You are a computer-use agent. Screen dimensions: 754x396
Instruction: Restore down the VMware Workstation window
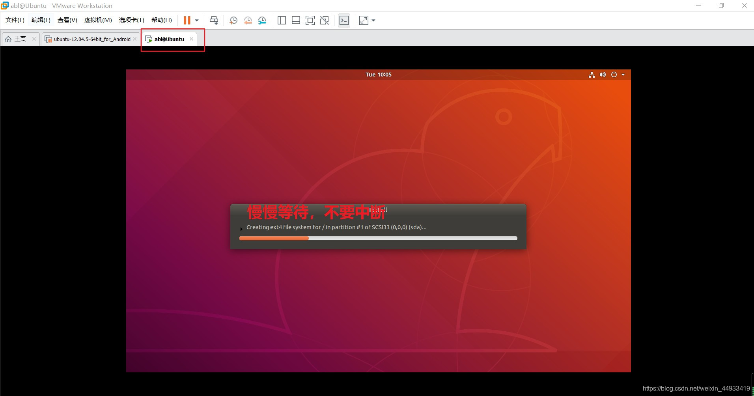(721, 6)
